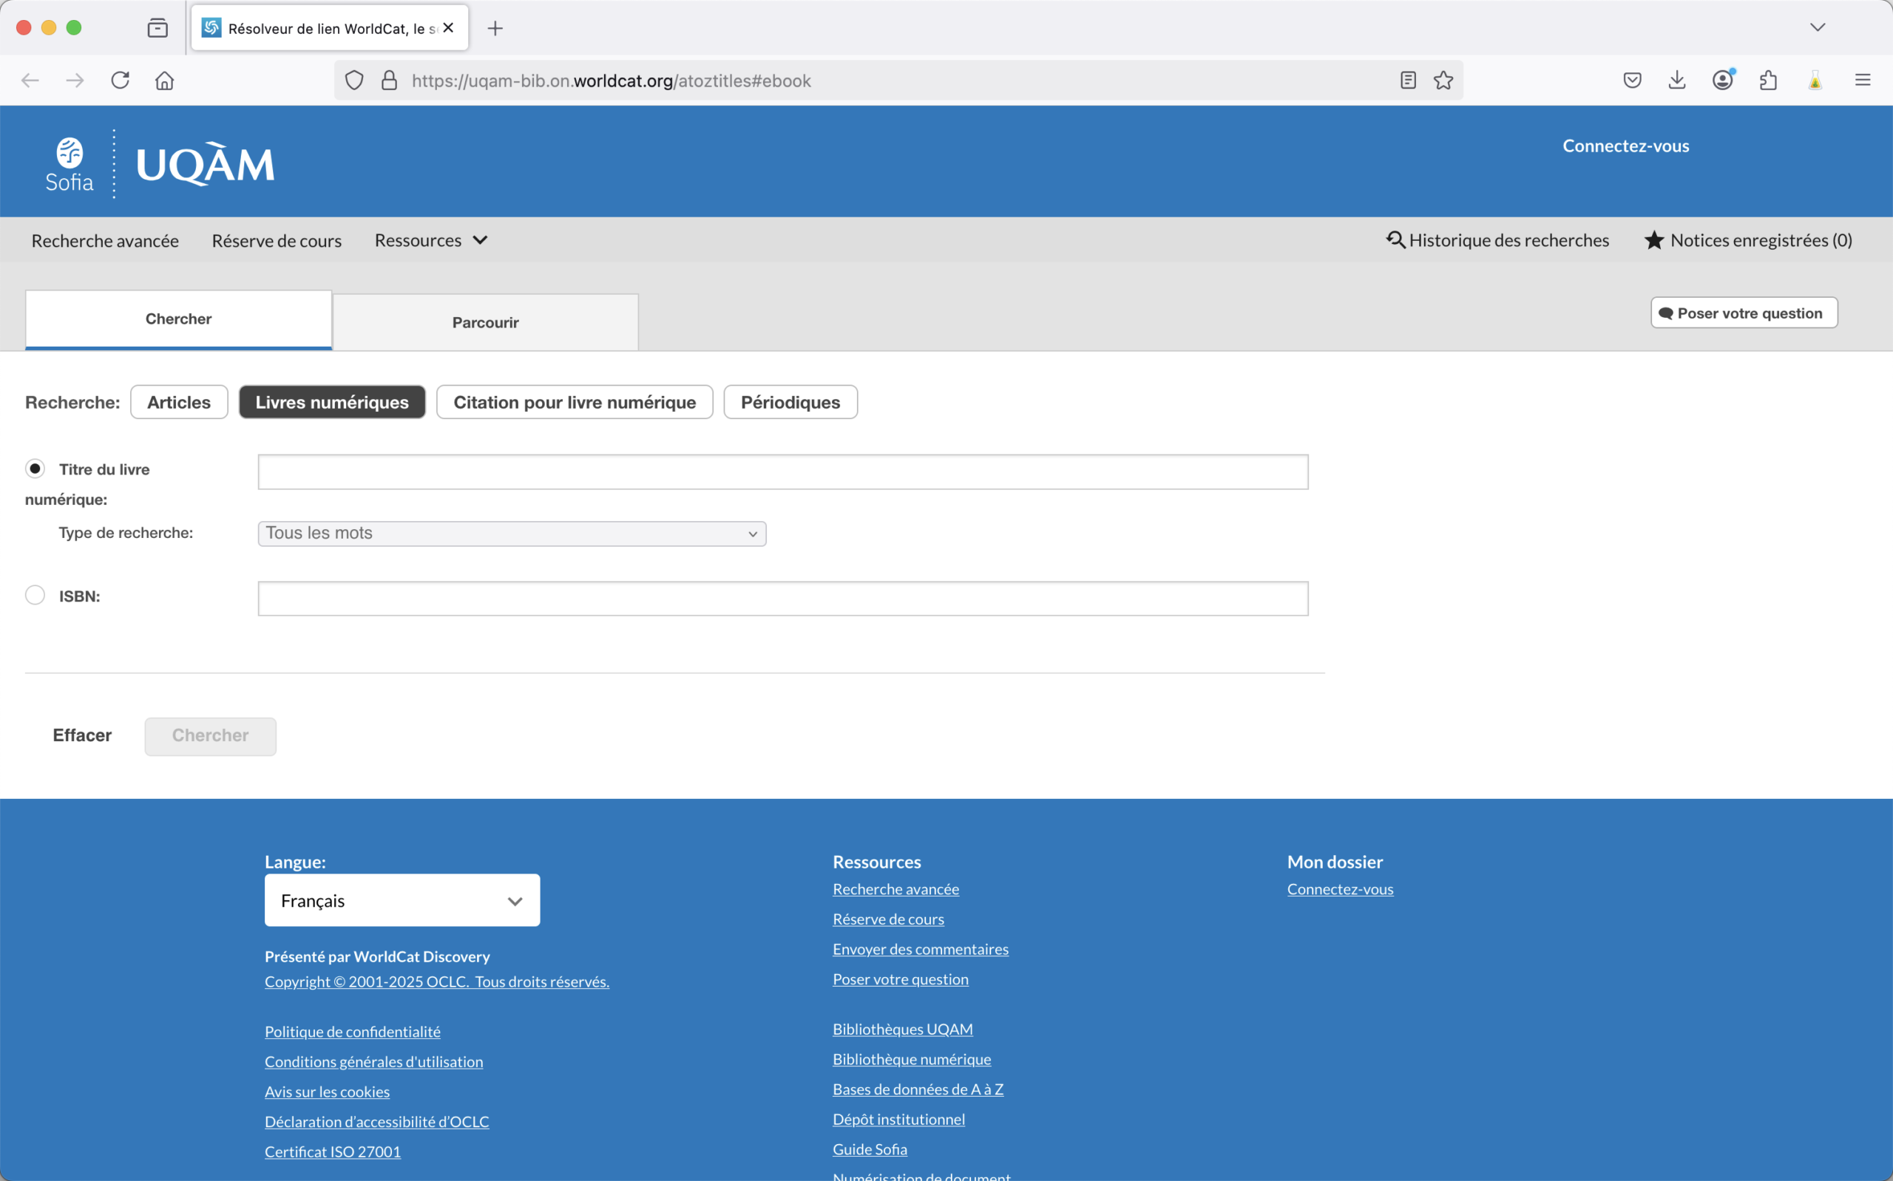Open the tab list view icon
The height and width of the screenshot is (1181, 1893).
point(158,28)
